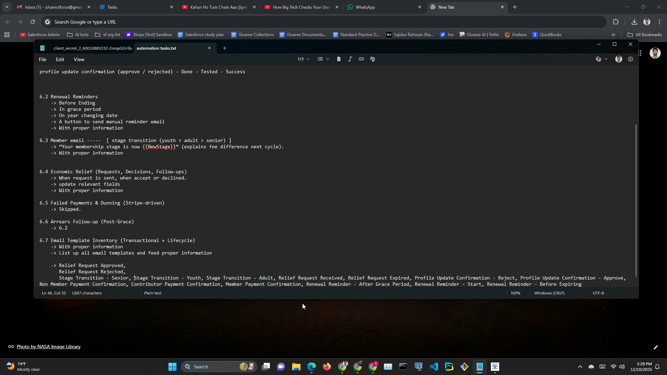Click the Copilot icon in Notepad

click(x=598, y=59)
